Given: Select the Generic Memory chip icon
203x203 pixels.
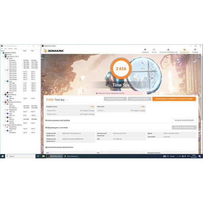Looking at the screenshot, I should [x=5, y=94].
